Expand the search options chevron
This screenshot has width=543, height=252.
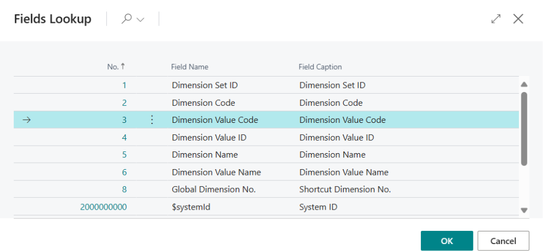140,19
